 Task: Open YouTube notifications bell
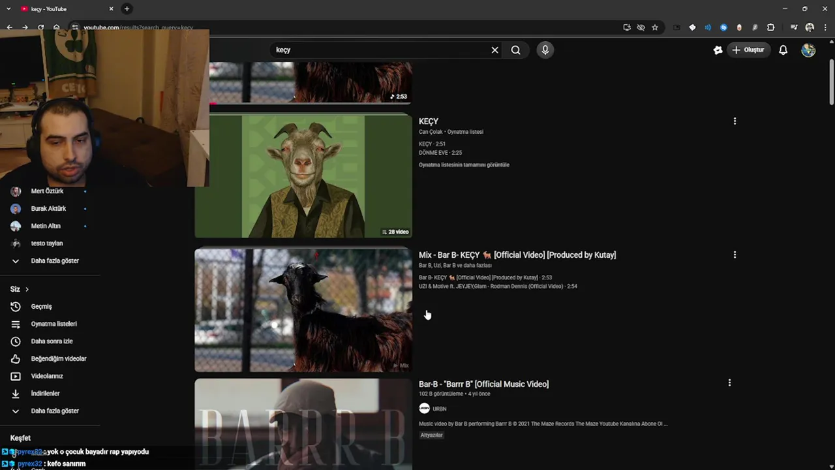(783, 50)
